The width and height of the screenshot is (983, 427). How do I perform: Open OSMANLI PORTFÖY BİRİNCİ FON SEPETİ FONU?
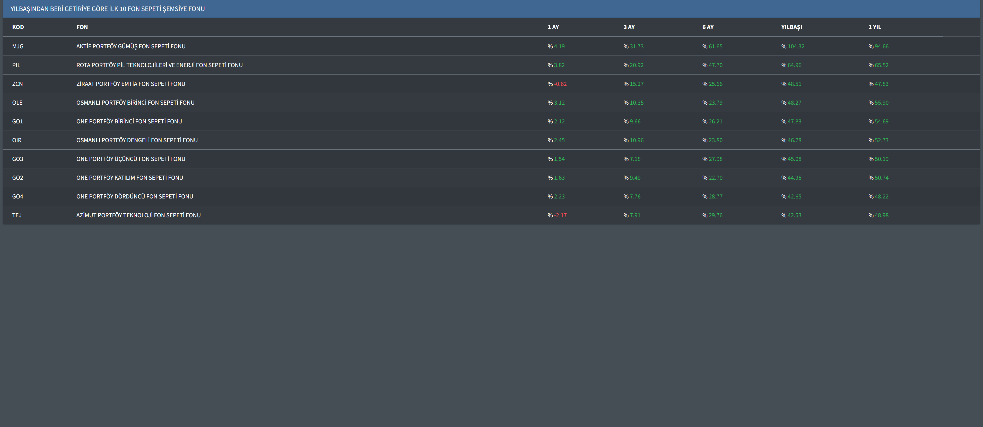tap(135, 103)
